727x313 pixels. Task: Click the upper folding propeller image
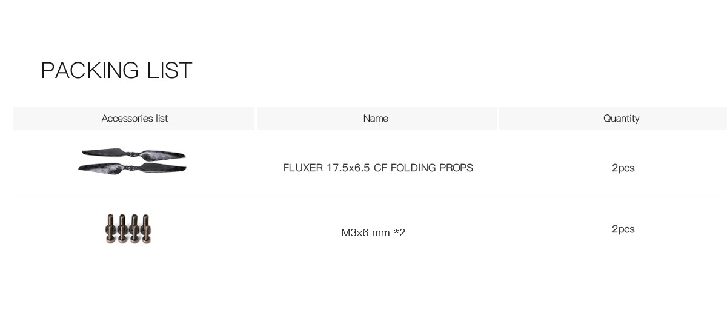coord(134,154)
